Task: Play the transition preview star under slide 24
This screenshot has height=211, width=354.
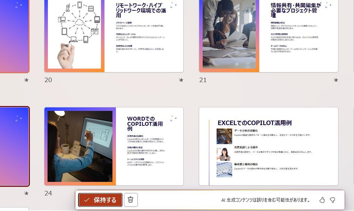Action: click(x=181, y=194)
